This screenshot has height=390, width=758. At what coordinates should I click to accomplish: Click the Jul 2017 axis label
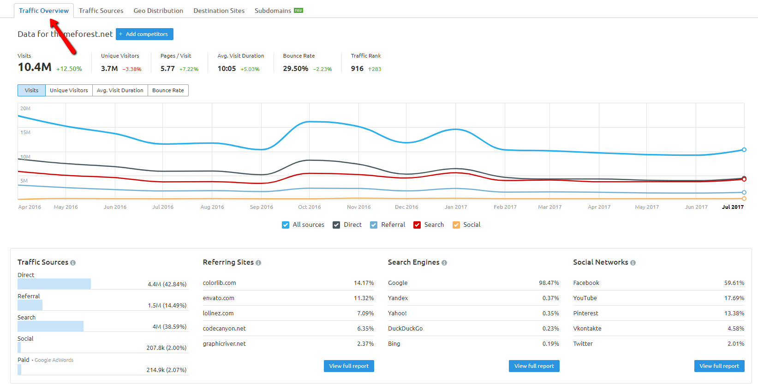tap(733, 207)
